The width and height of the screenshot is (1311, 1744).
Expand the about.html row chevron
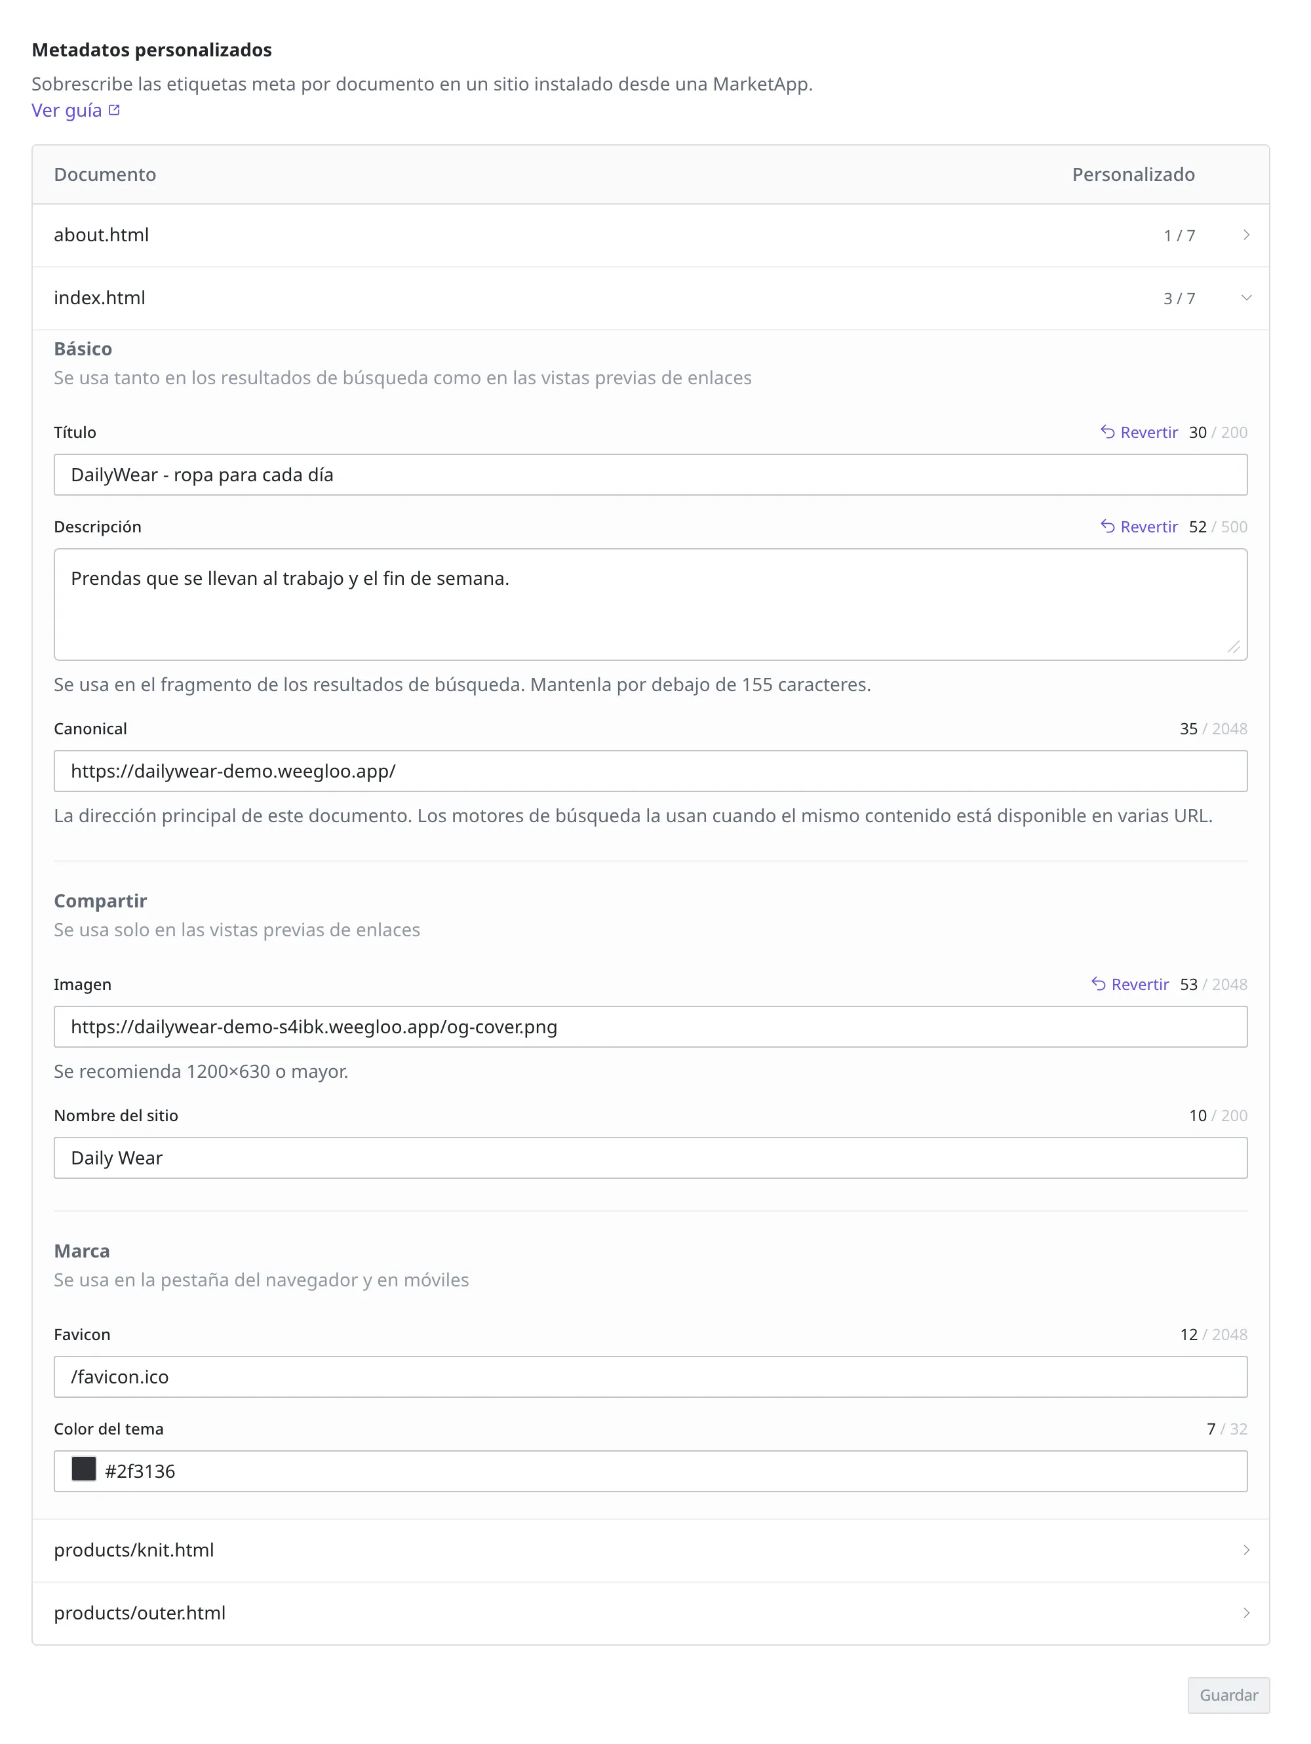point(1246,236)
